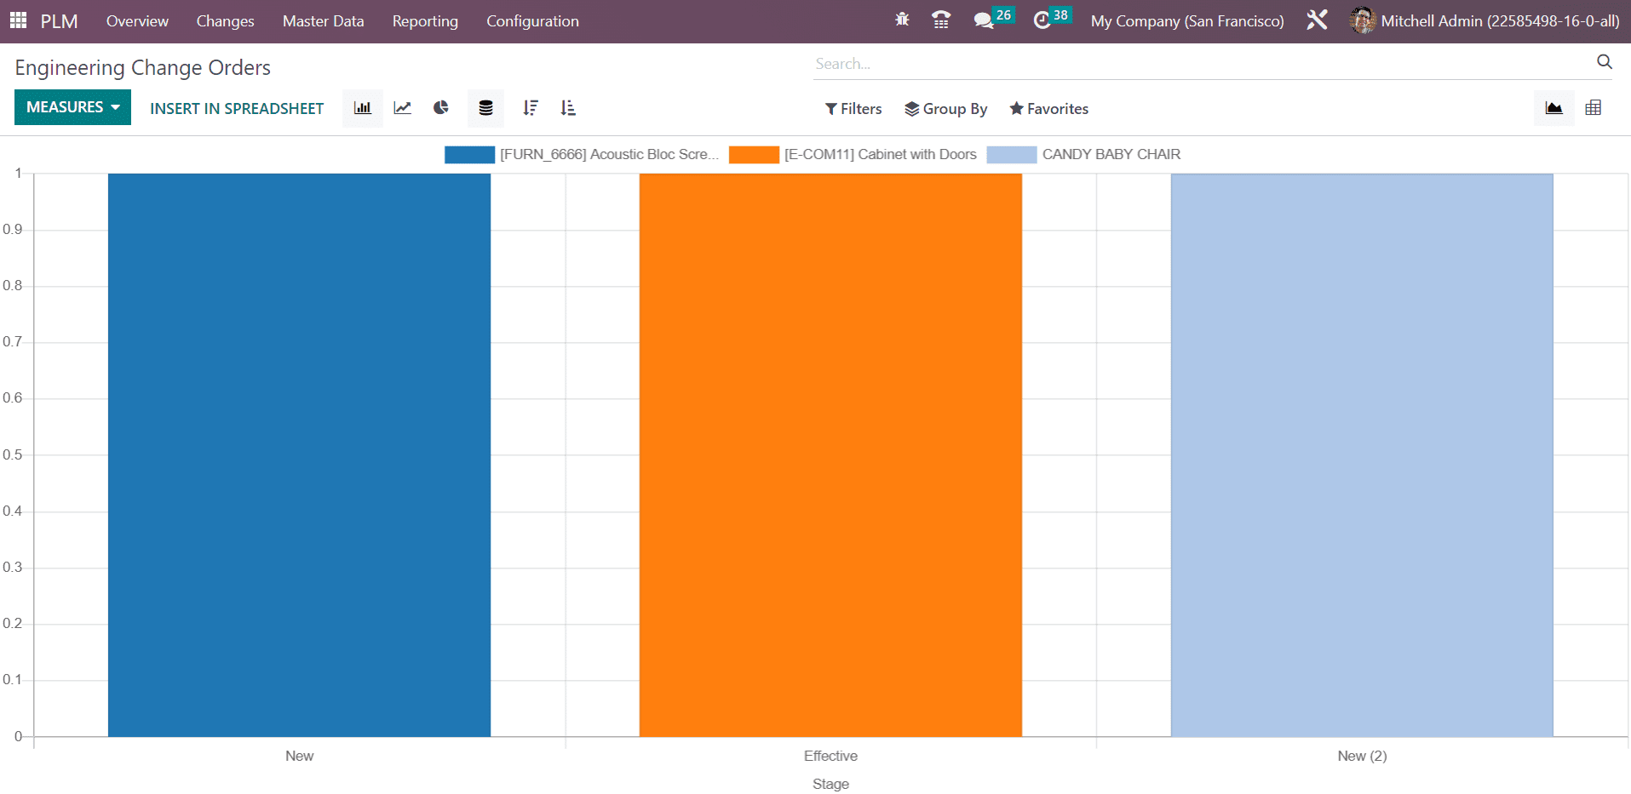Click the search magnifier icon
Screen dimensions: 1631x794
[1605, 62]
